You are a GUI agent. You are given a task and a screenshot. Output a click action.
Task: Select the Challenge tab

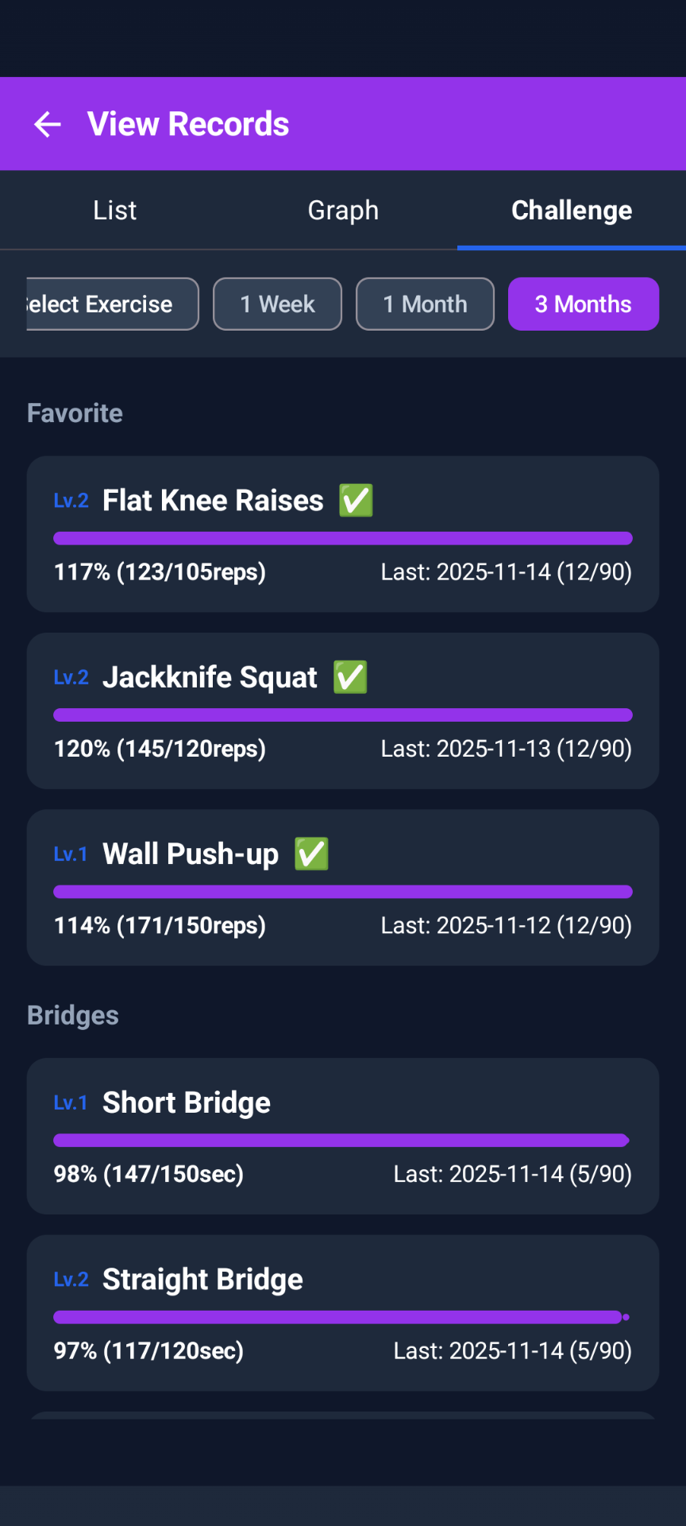point(572,210)
